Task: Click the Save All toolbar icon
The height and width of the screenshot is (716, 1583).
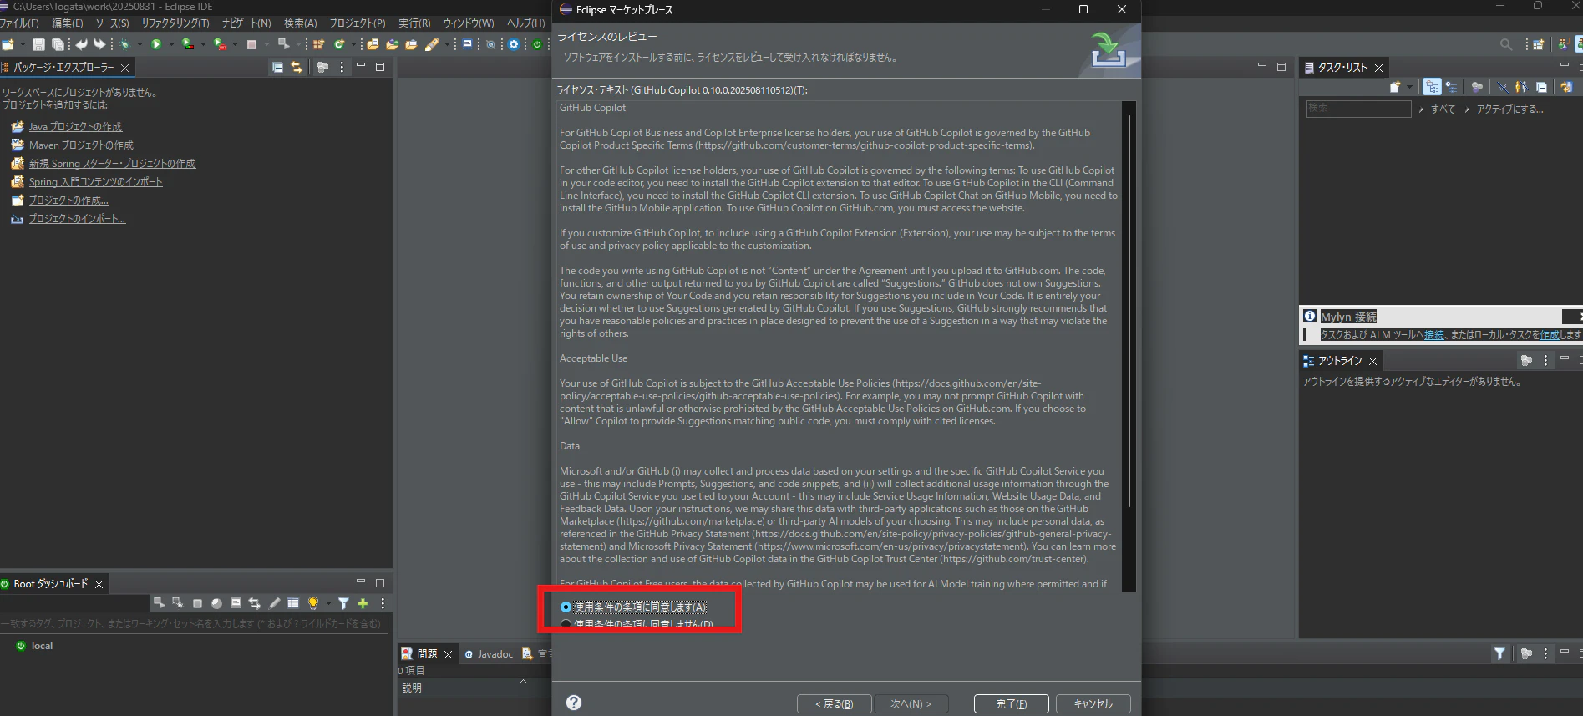Action: pyautogui.click(x=58, y=44)
